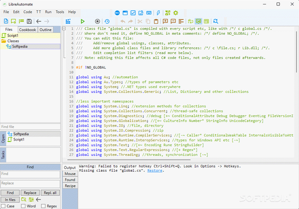Click the blue grid compile icon

pyautogui.click(x=68, y=21)
